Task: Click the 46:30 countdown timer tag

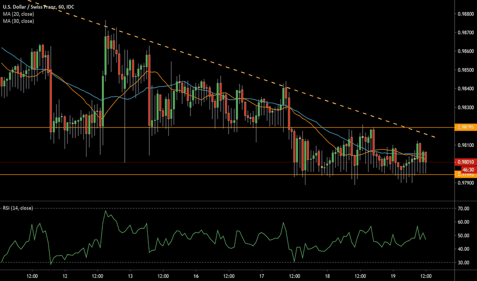Action: pyautogui.click(x=466, y=169)
